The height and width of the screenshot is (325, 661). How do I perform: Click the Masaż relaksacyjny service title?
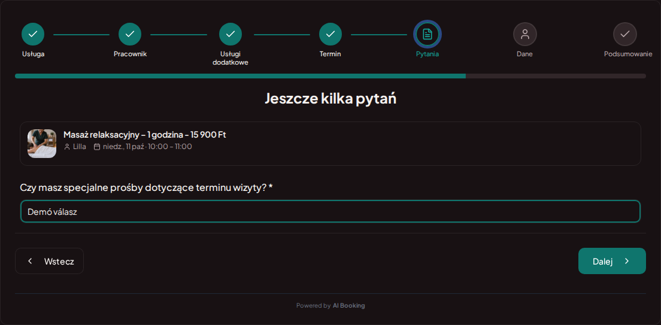[x=145, y=135]
